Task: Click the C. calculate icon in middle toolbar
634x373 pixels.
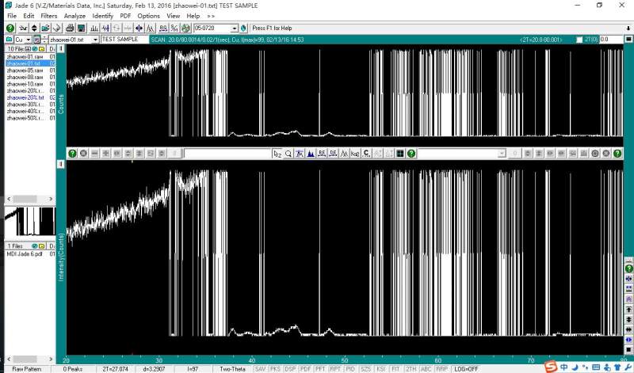Action: (x=366, y=154)
